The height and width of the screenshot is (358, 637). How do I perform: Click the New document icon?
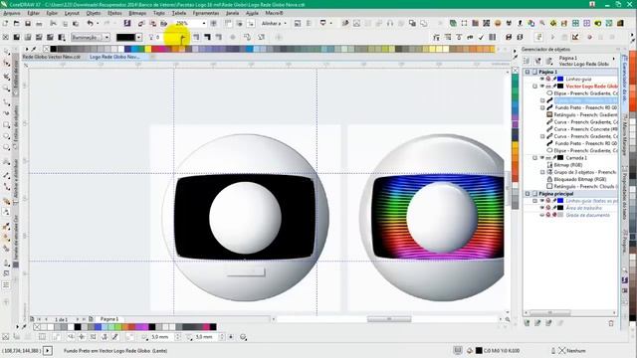pos(5,24)
